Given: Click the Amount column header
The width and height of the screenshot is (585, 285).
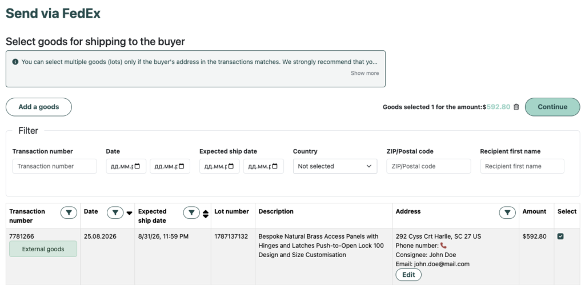Looking at the screenshot, I should pos(534,211).
